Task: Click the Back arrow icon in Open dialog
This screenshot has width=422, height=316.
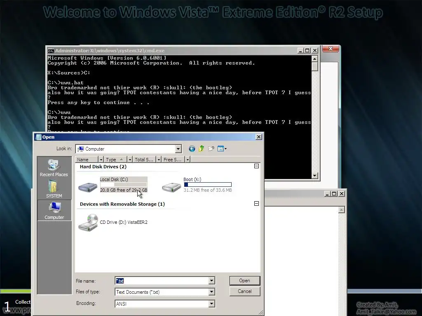Action: coord(192,149)
